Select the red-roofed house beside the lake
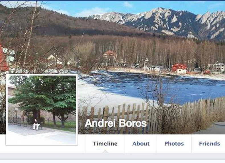The image size is (225, 163). (179, 68)
